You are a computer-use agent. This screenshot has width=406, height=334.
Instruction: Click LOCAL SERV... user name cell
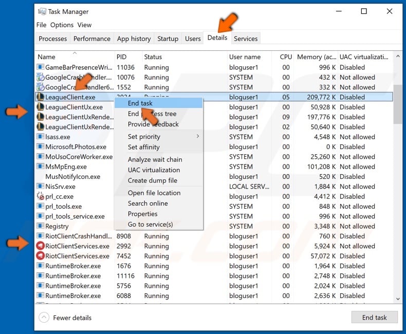(x=249, y=186)
